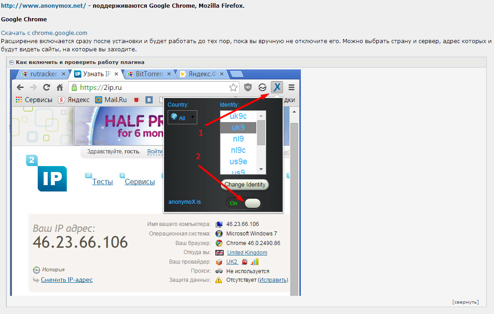Close the BitTorrent tab

click(x=169, y=74)
